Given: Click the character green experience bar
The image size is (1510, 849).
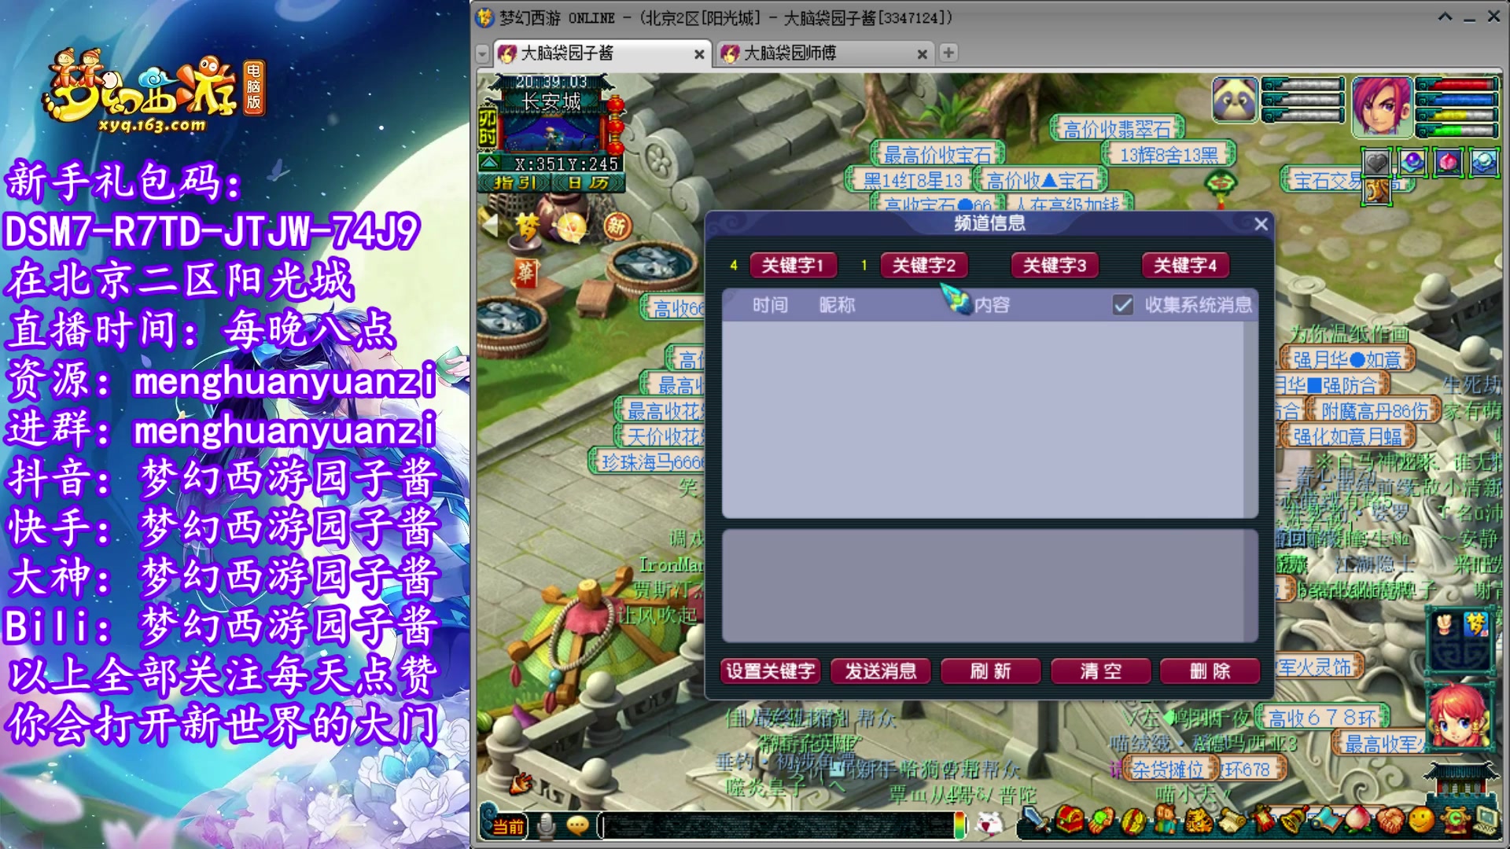Looking at the screenshot, I should click(1456, 130).
